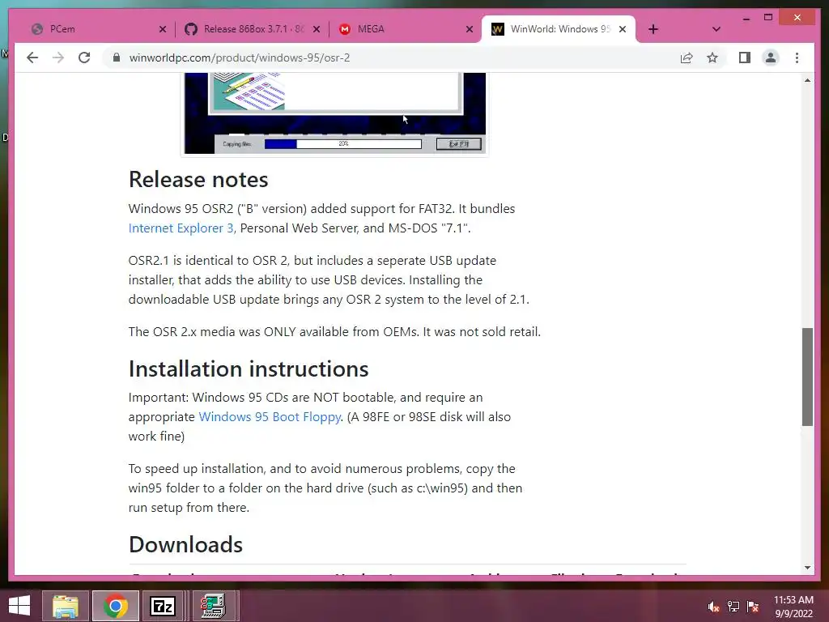
Task: Expand the tab search chevron
Action: coord(716,29)
